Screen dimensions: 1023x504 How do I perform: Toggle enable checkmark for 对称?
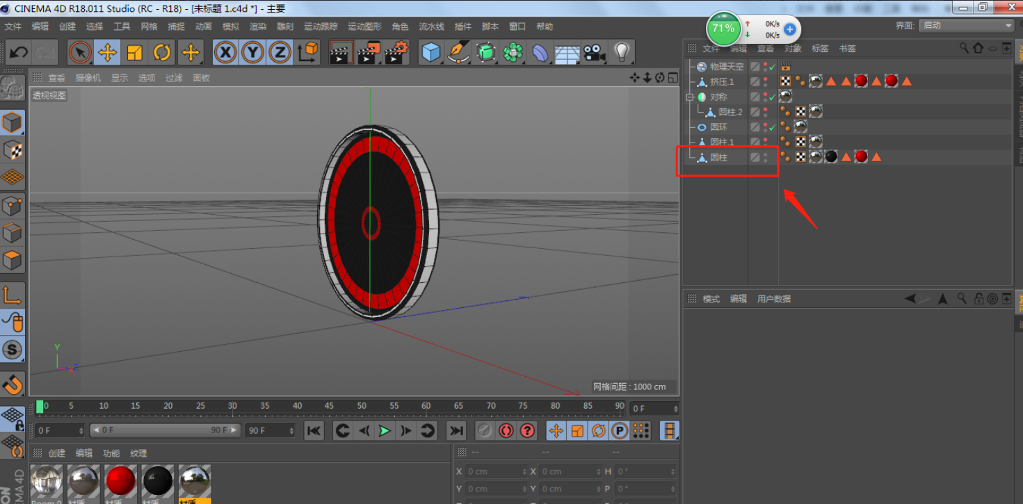773,97
